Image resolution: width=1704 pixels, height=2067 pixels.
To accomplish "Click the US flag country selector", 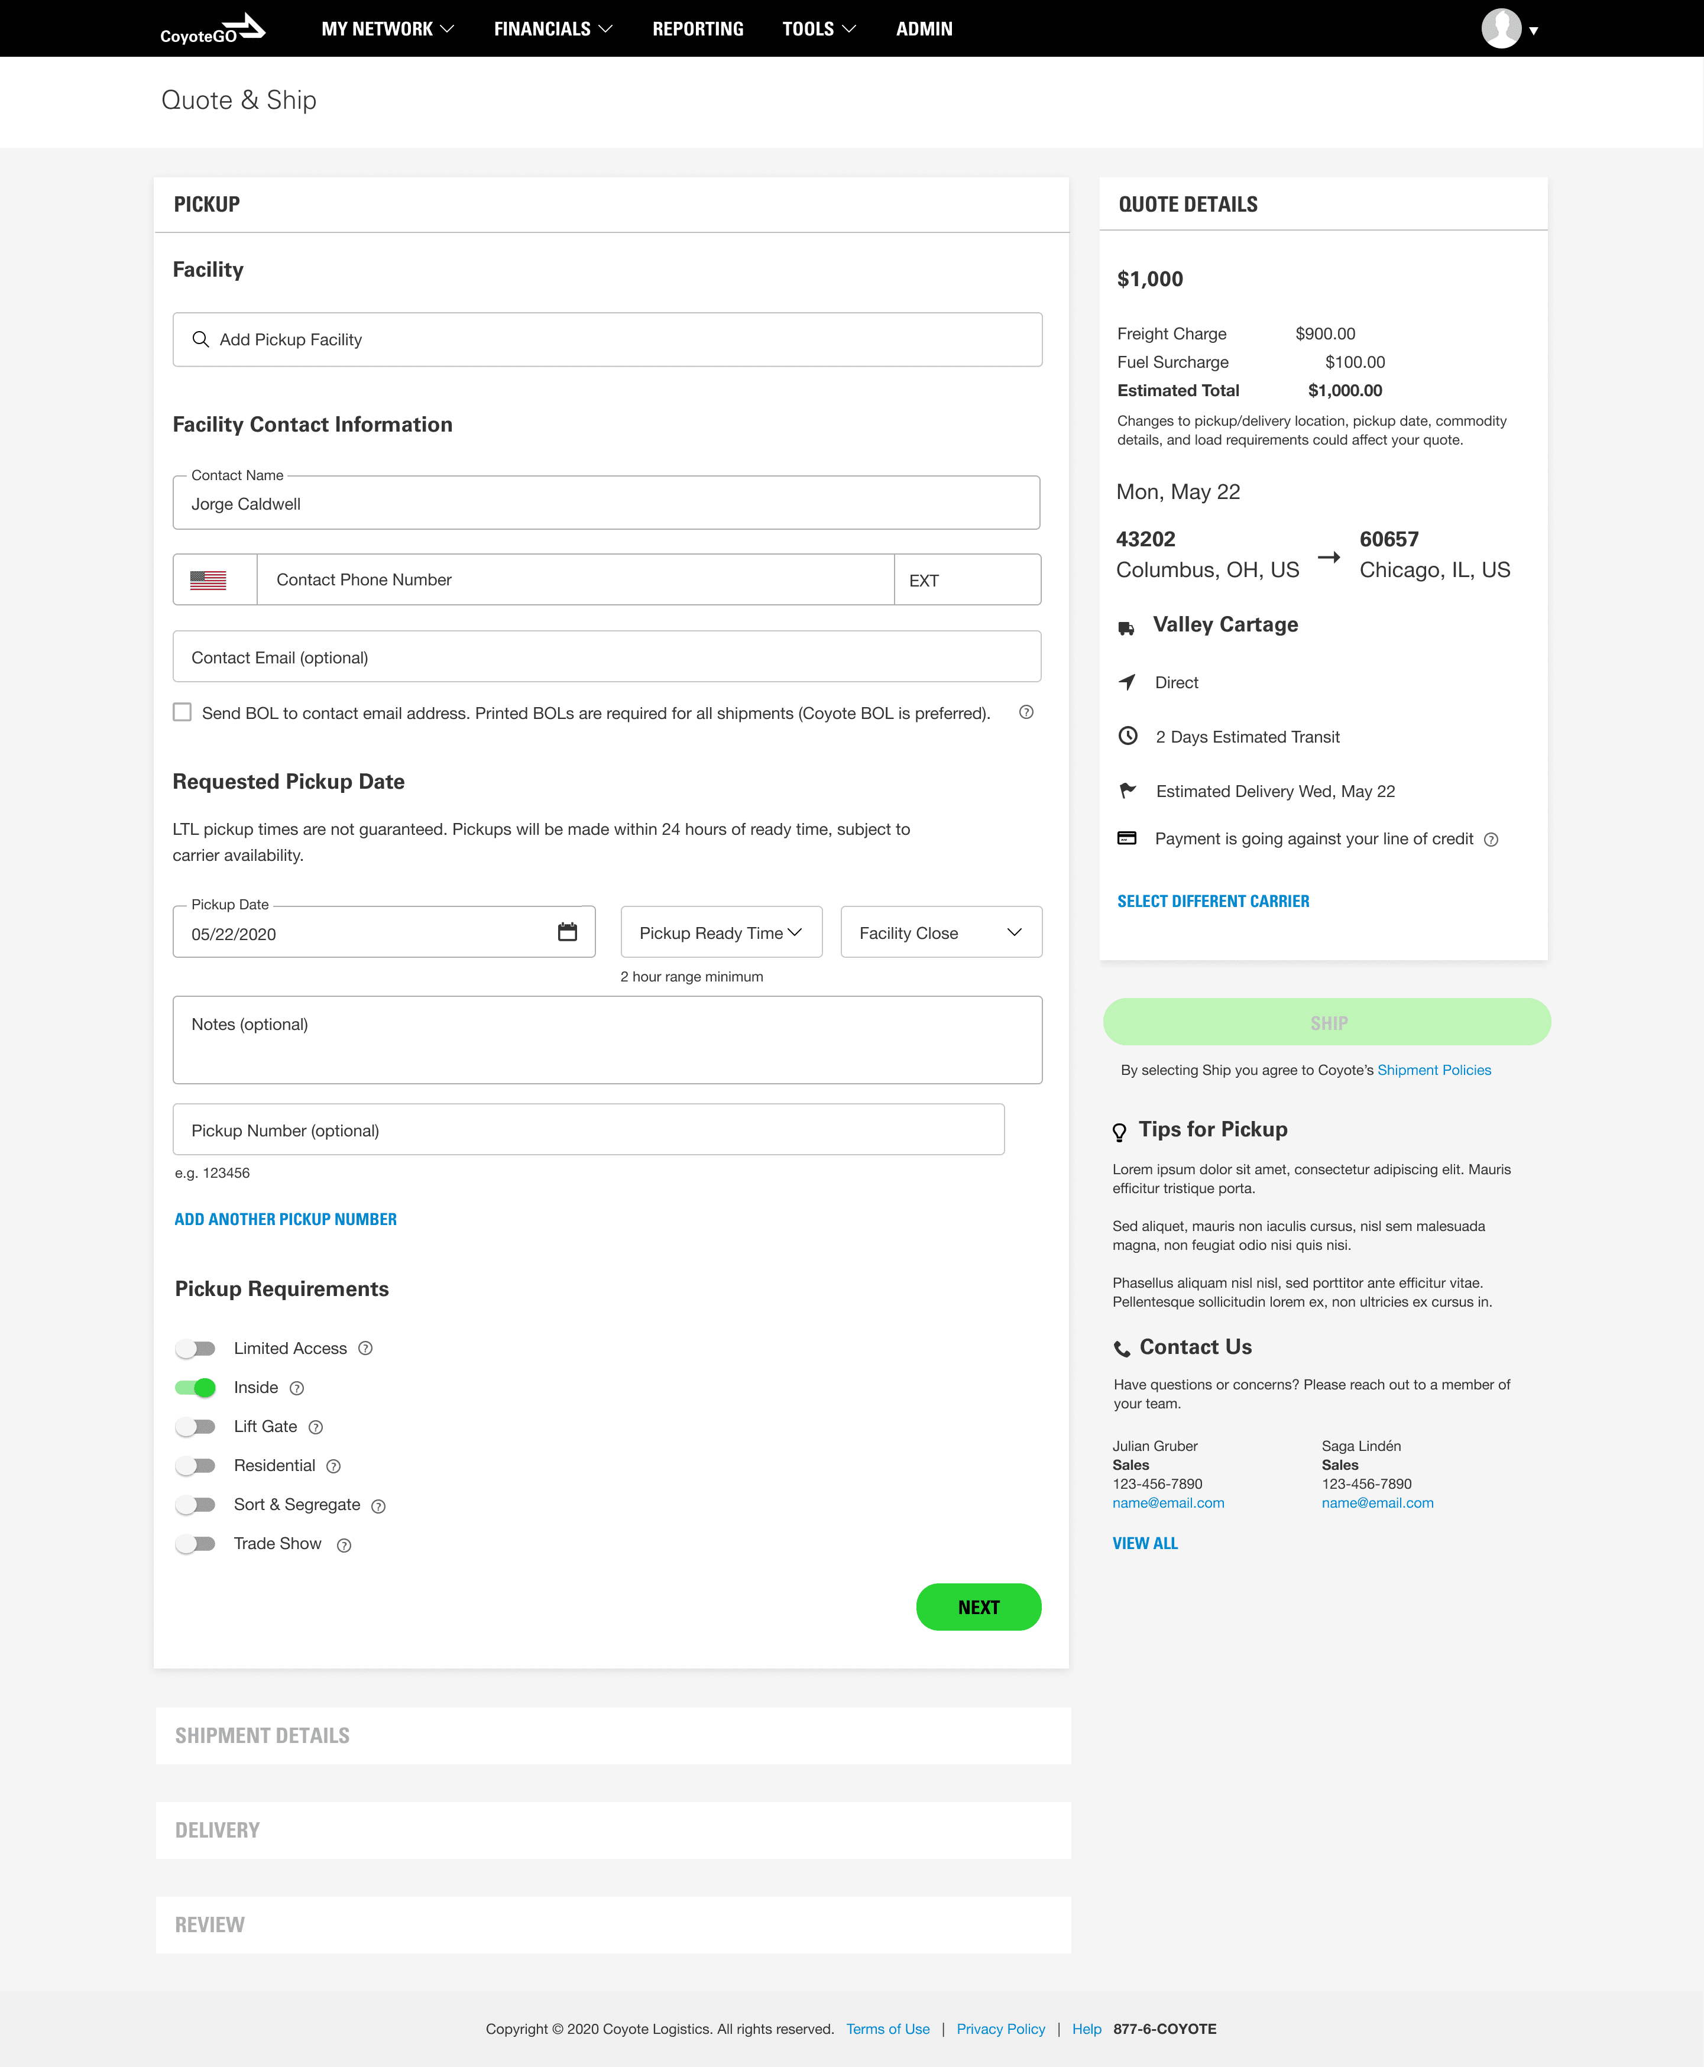I will 208,580.
